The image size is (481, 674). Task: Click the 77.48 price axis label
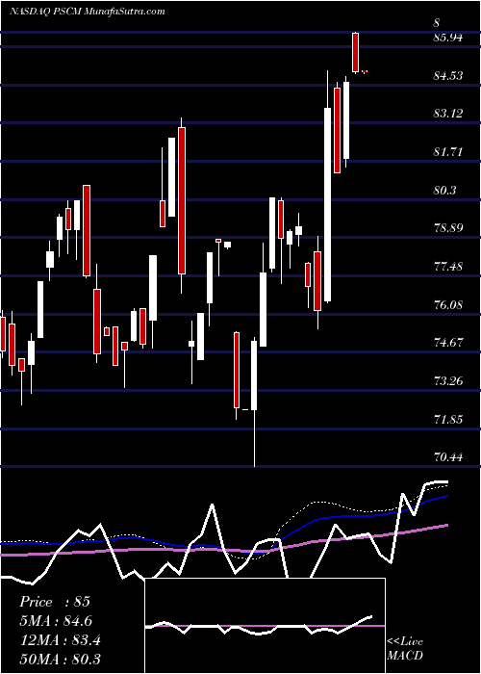[x=448, y=267]
